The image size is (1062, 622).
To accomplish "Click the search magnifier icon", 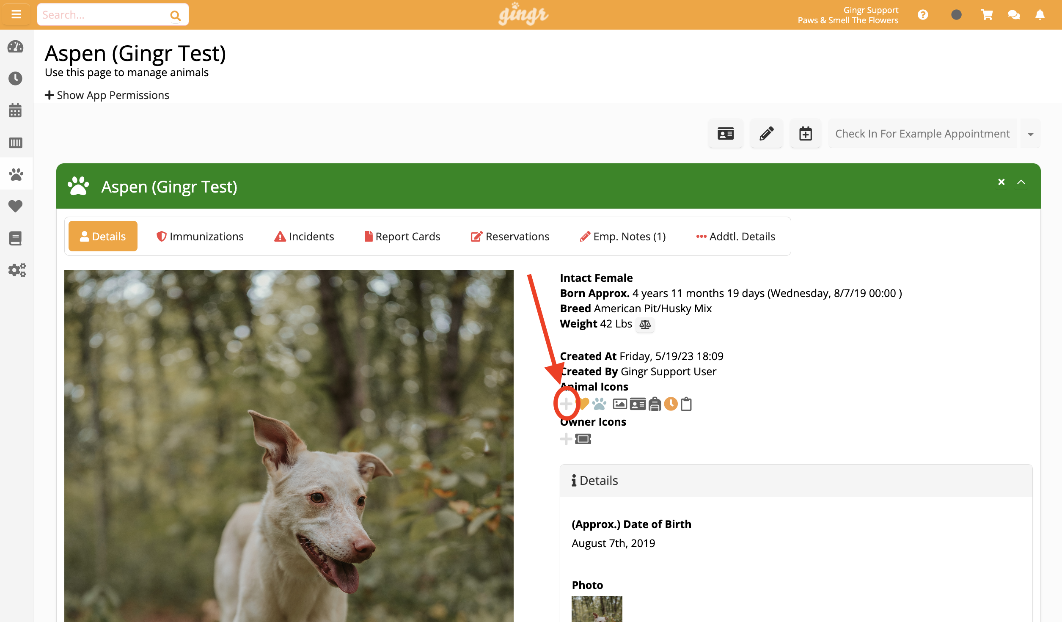I will pos(175,16).
